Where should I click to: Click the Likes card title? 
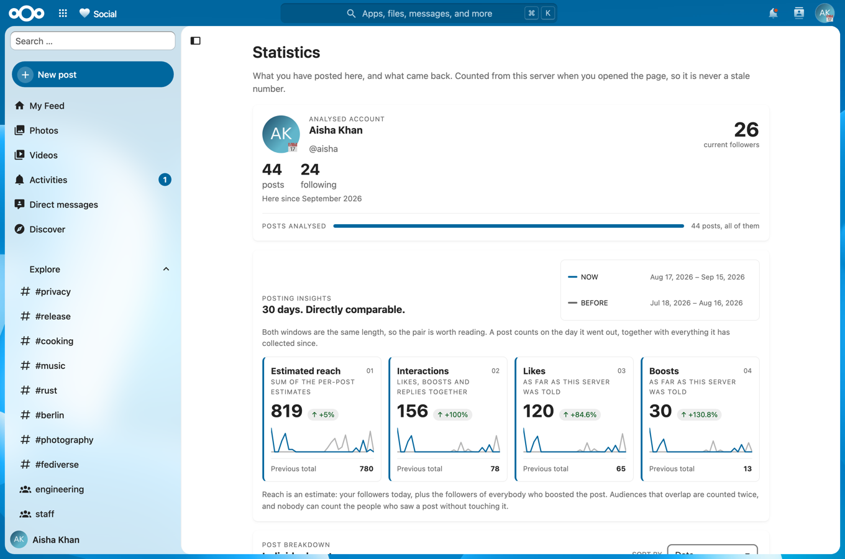tap(534, 371)
